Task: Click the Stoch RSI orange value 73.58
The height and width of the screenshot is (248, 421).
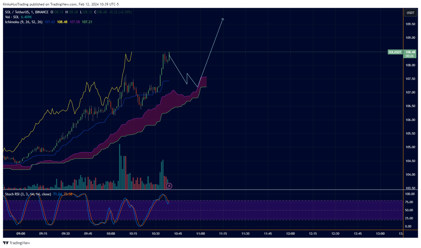Action: [x=68, y=194]
